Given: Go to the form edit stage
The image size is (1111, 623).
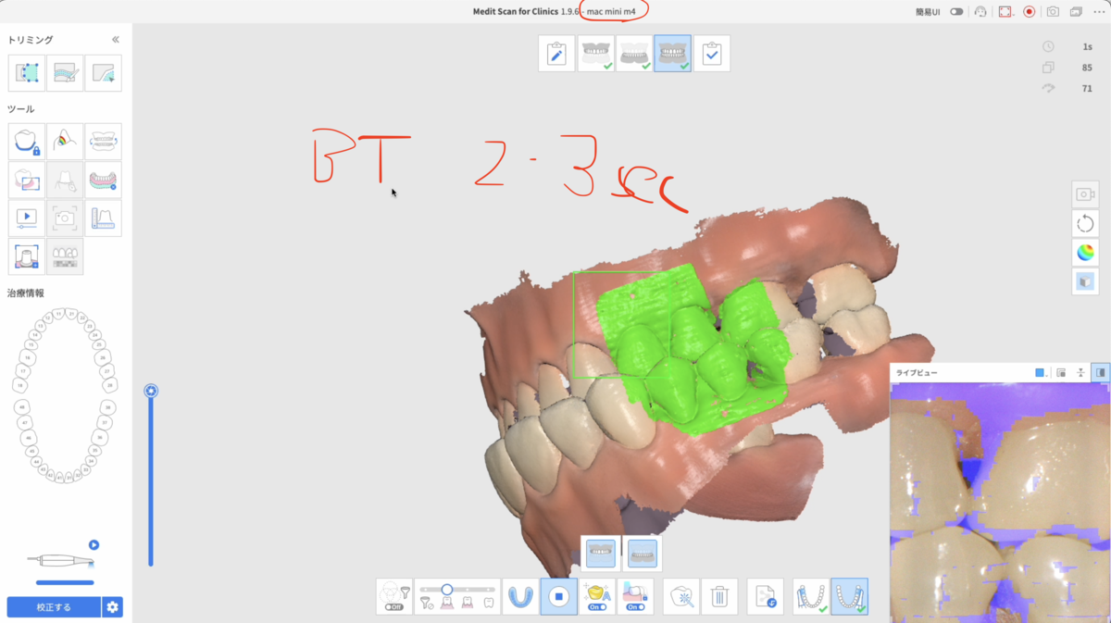Looking at the screenshot, I should pos(556,54).
